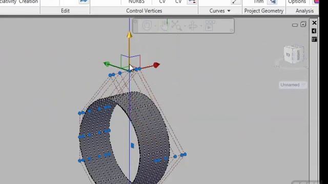This screenshot has height=184, width=328.
Task: Open the side palette properties menu icon
Action: (x=314, y=39)
